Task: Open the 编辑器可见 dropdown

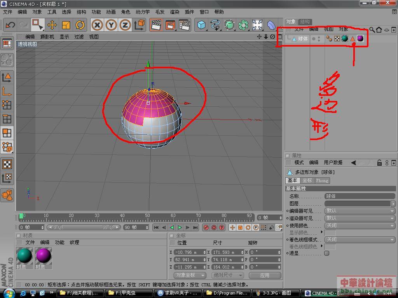Action: point(360,211)
